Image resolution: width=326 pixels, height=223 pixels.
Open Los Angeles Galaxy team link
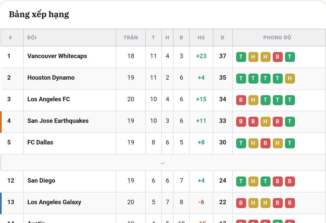(x=54, y=202)
